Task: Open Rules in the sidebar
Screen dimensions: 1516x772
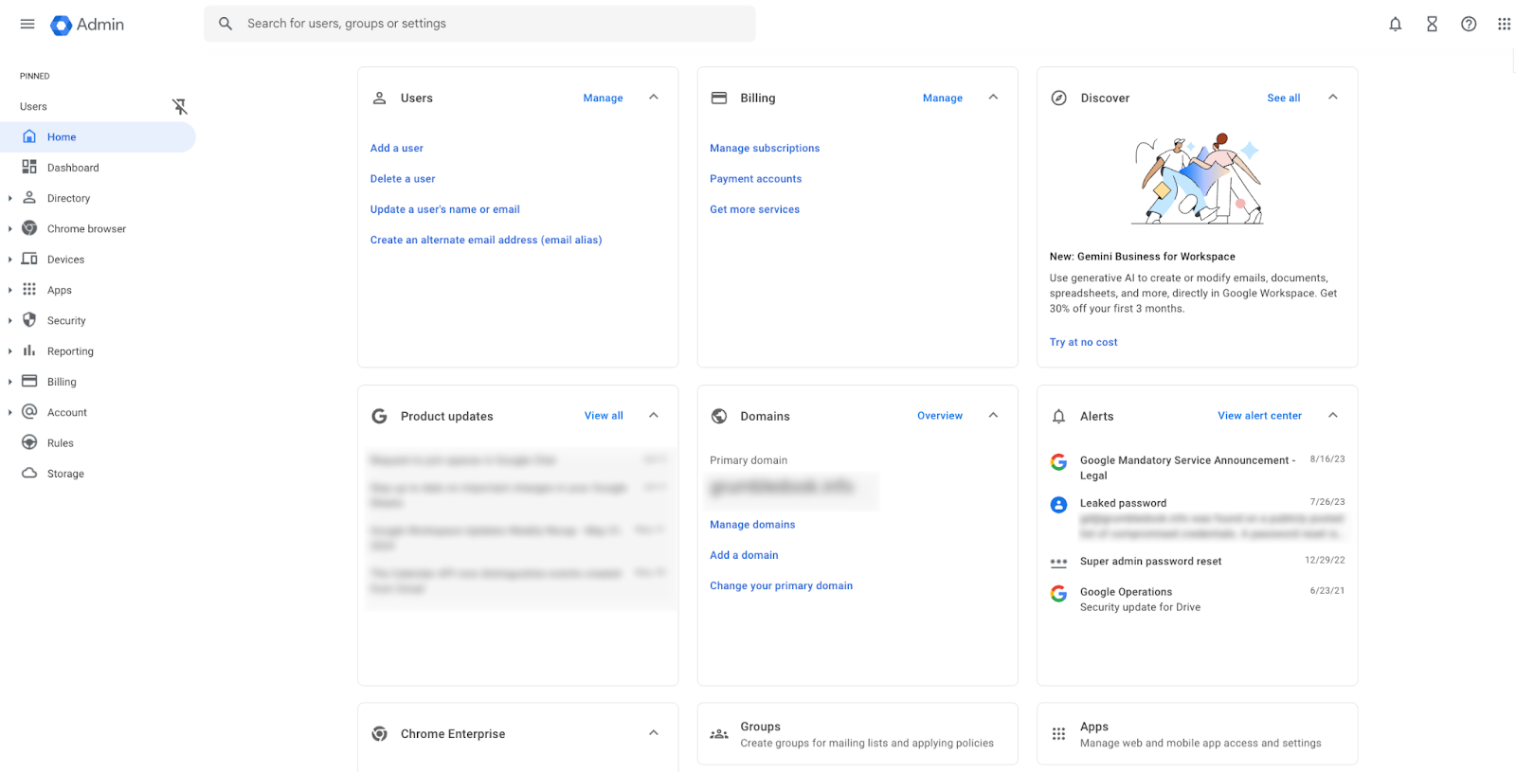Action: 61,443
